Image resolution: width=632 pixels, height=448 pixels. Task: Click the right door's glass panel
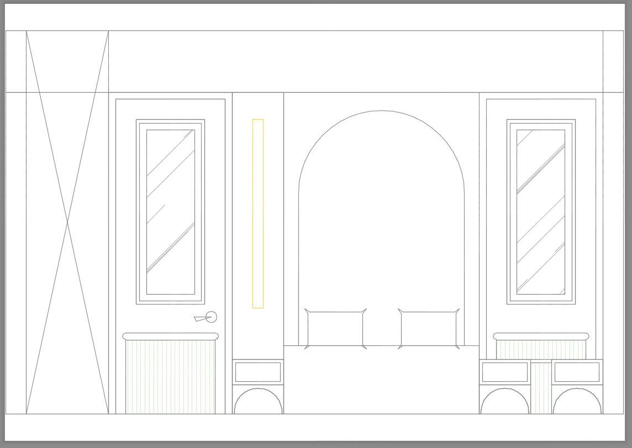click(541, 212)
